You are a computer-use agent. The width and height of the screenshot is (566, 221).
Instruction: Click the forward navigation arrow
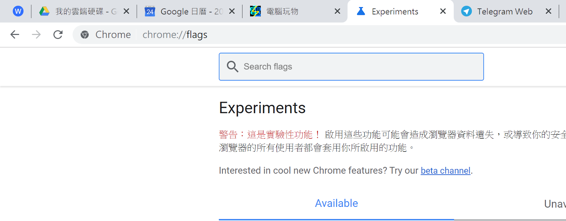36,35
